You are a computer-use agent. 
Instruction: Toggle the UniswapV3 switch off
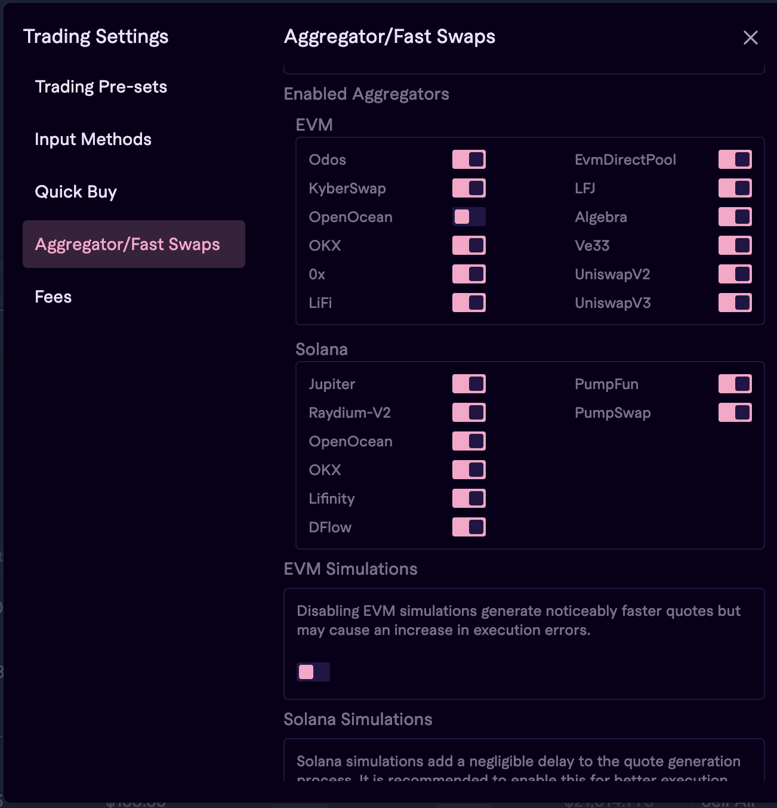(735, 303)
